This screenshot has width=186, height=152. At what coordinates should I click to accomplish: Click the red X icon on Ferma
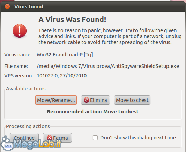pos(50,138)
